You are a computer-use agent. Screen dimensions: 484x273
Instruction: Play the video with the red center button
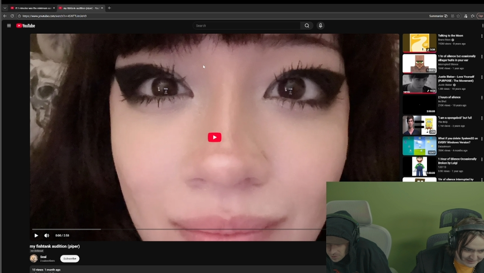[x=214, y=137]
